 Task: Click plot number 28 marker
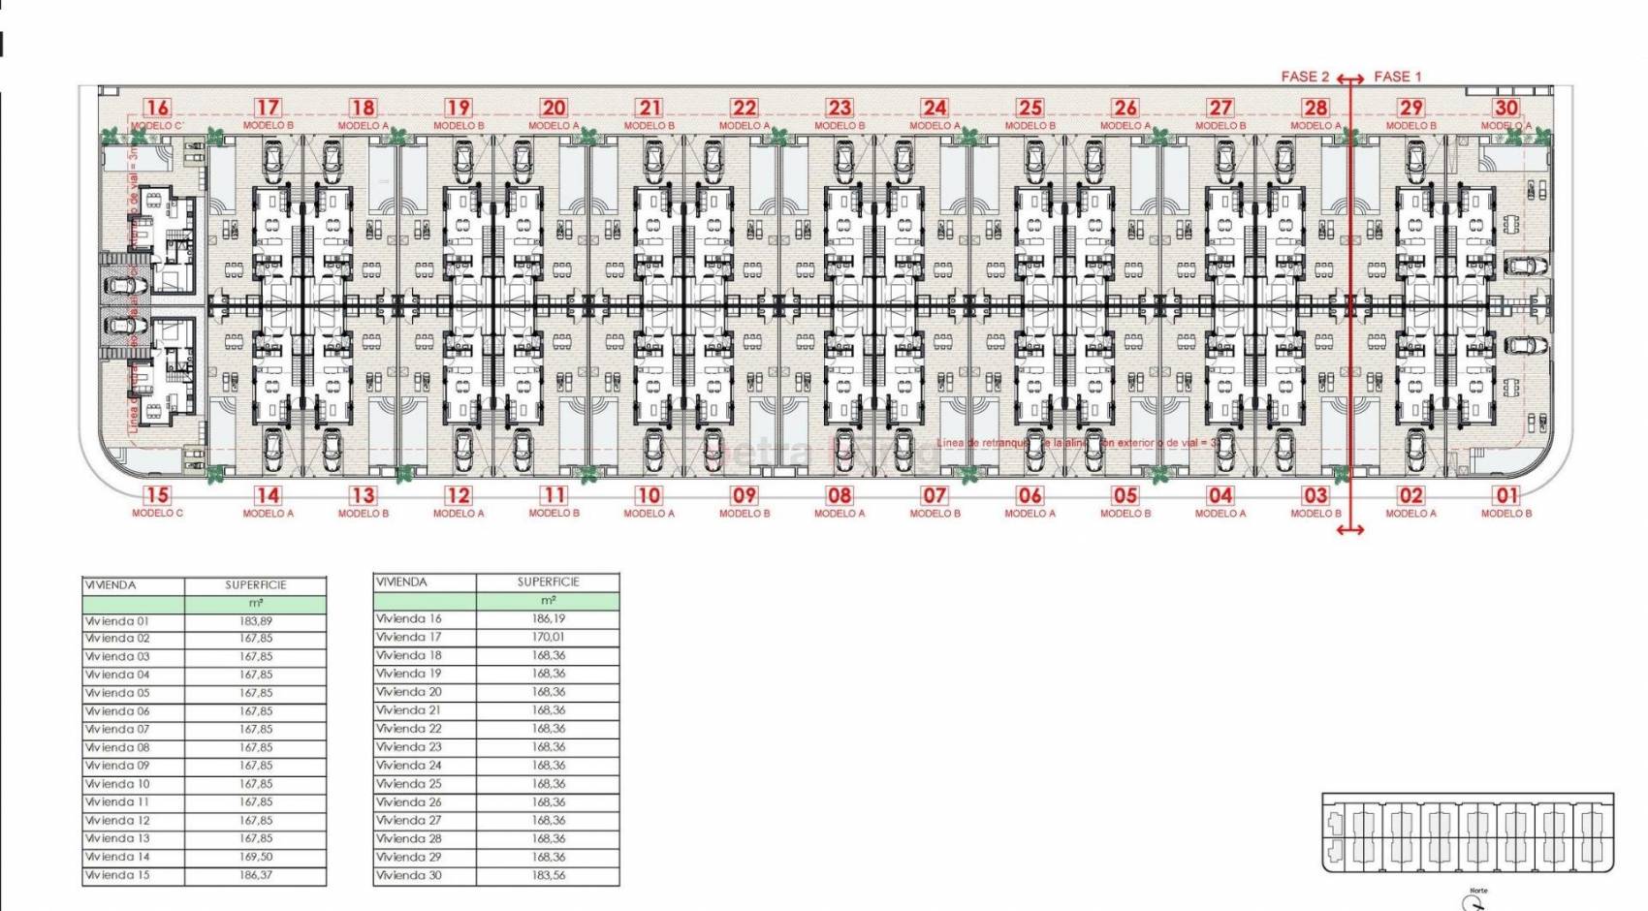click(x=1315, y=108)
